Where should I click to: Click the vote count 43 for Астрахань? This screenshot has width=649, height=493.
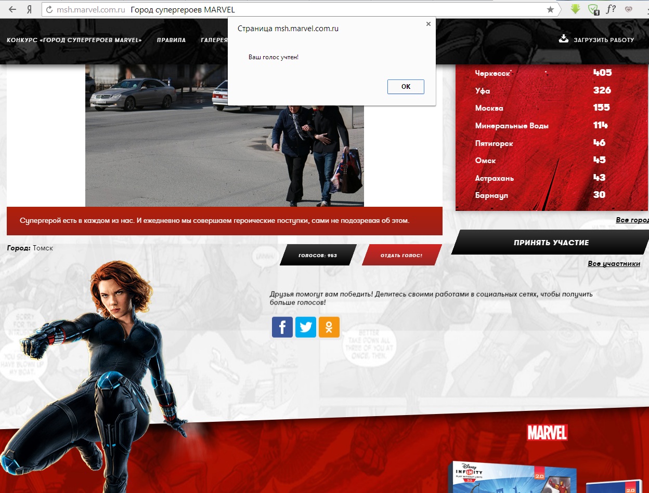click(x=600, y=177)
